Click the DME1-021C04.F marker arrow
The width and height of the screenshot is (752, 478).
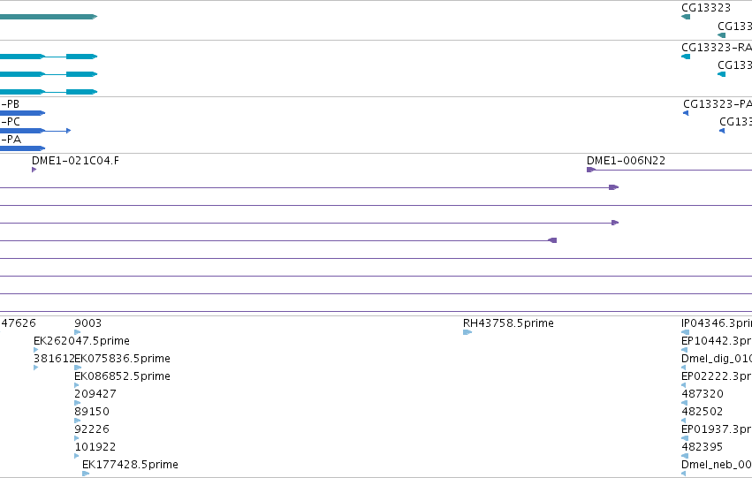coord(34,170)
